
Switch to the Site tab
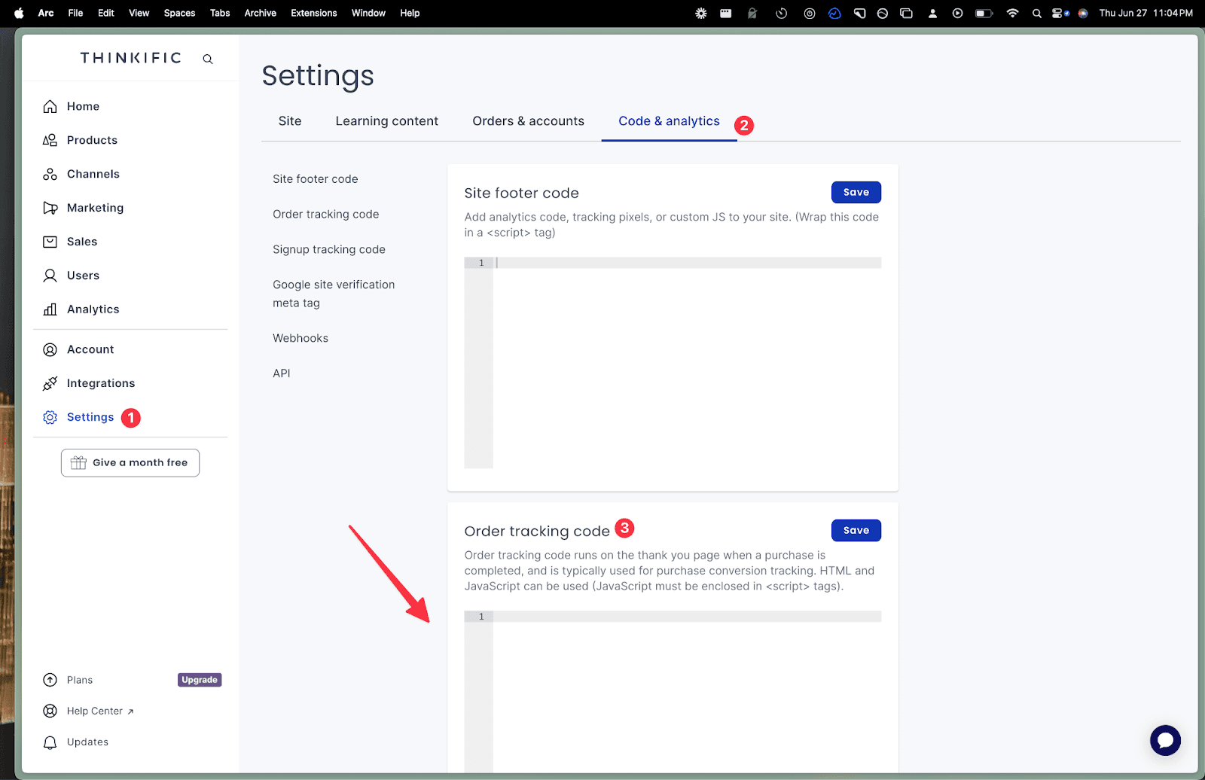coord(290,121)
